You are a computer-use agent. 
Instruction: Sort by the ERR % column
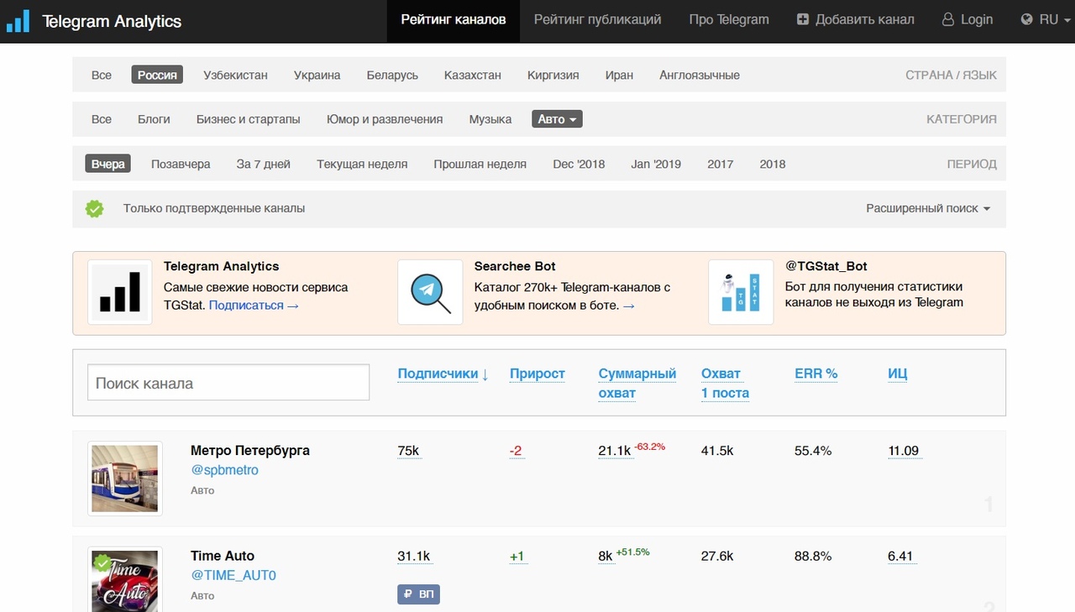pyautogui.click(x=816, y=374)
